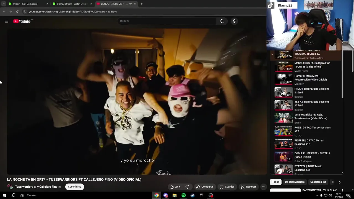354x199 pixels.
Task: Click the video player to pause
Action: click(137, 102)
